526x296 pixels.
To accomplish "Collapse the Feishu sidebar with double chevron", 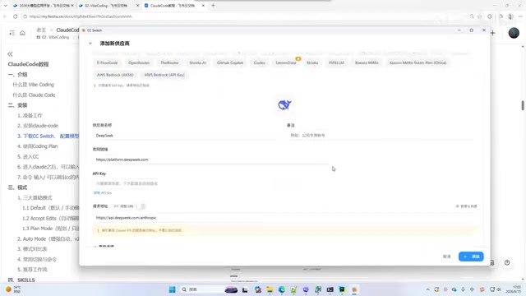I will pos(10,54).
